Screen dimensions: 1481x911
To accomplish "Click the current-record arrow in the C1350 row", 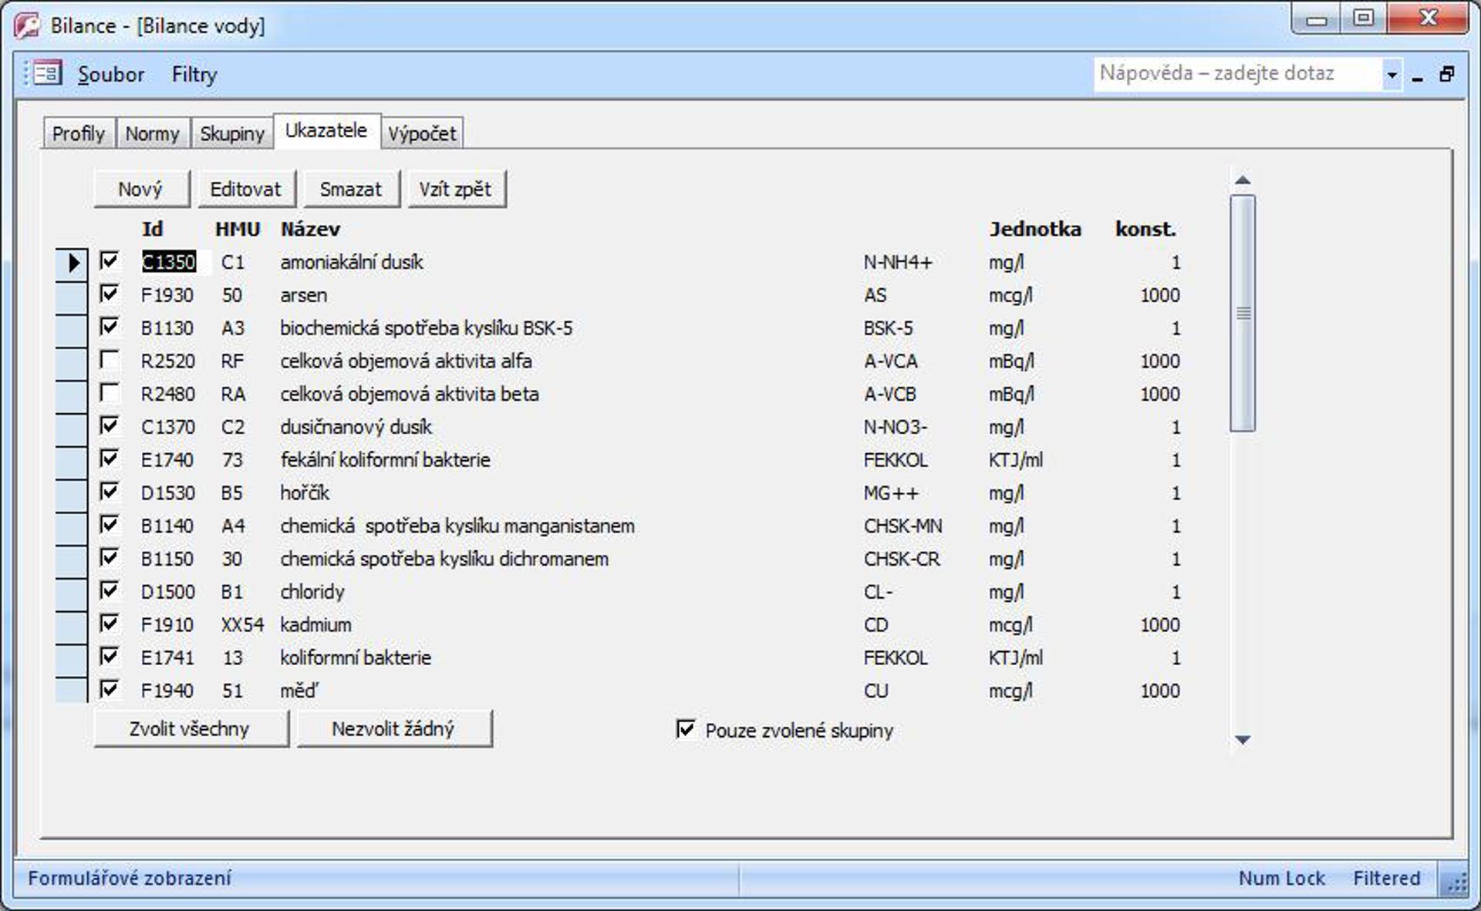I will pos(72,262).
